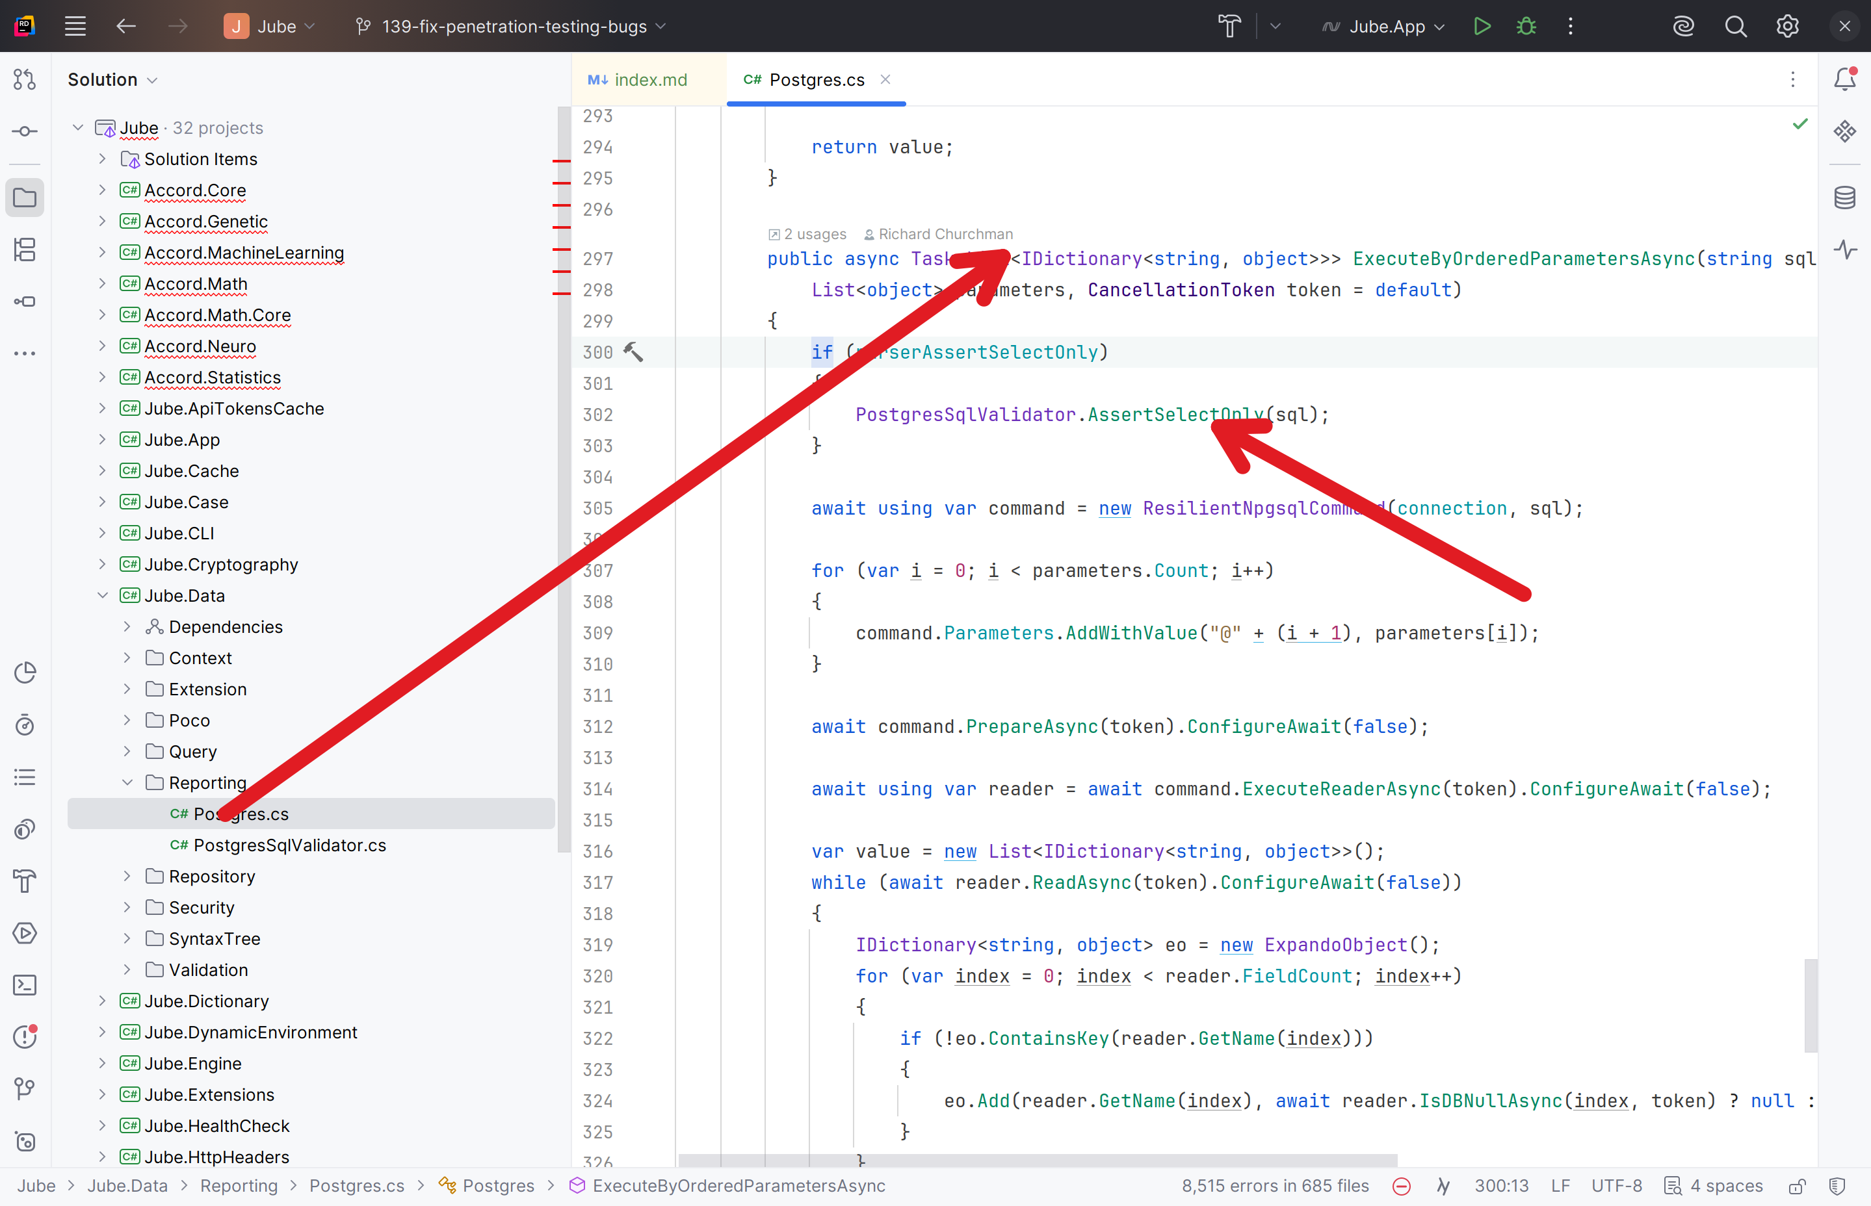Screen dimensions: 1871x1206
Task: Open the main hamburger menu
Action: [75, 26]
